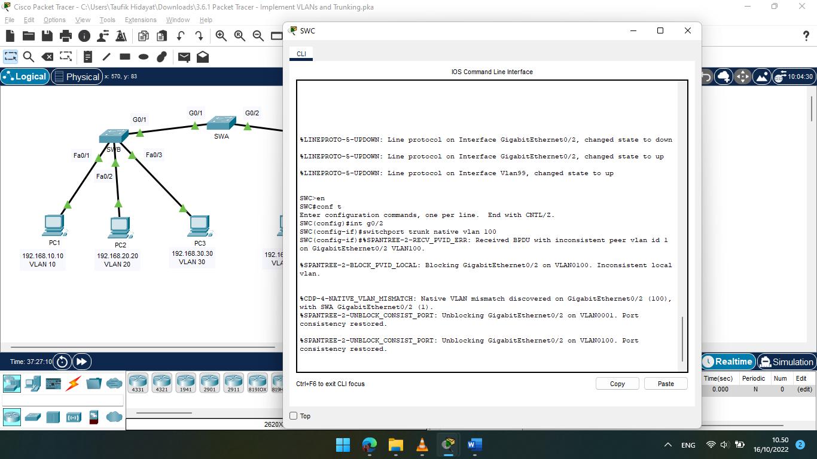Open the File menu

[x=10, y=20]
